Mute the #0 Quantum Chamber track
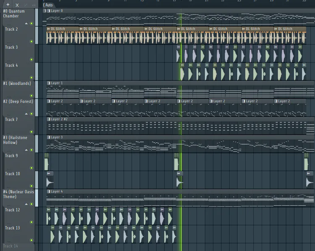The height and width of the screenshot is (251, 315). [x=31, y=23]
